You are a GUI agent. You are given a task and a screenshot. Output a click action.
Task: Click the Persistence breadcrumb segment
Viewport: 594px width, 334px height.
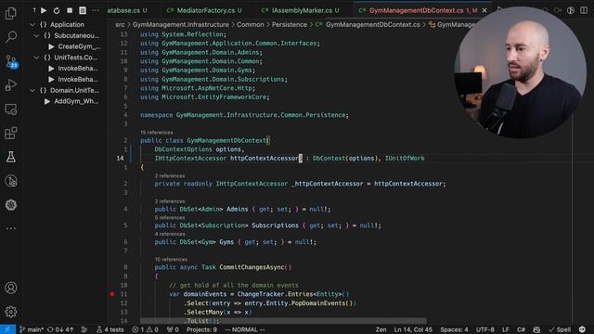[290, 25]
